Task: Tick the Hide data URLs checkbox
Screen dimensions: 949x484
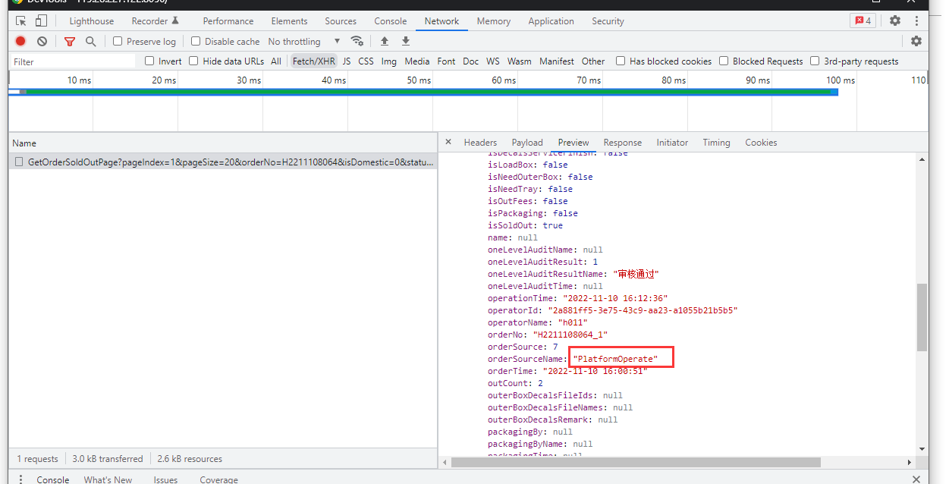Action: point(193,61)
